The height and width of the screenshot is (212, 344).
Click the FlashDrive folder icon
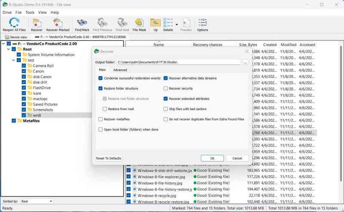[x=30, y=88]
